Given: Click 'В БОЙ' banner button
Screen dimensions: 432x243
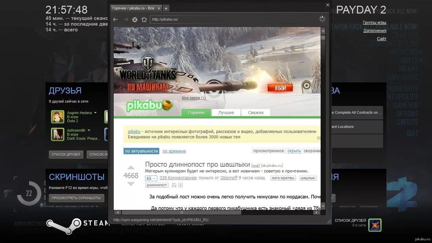Looking at the screenshot, I should (x=280, y=88).
